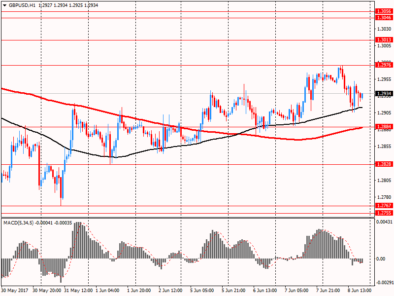Click the 1.3005 price scale value
394x296 pixels.
(x=385, y=45)
